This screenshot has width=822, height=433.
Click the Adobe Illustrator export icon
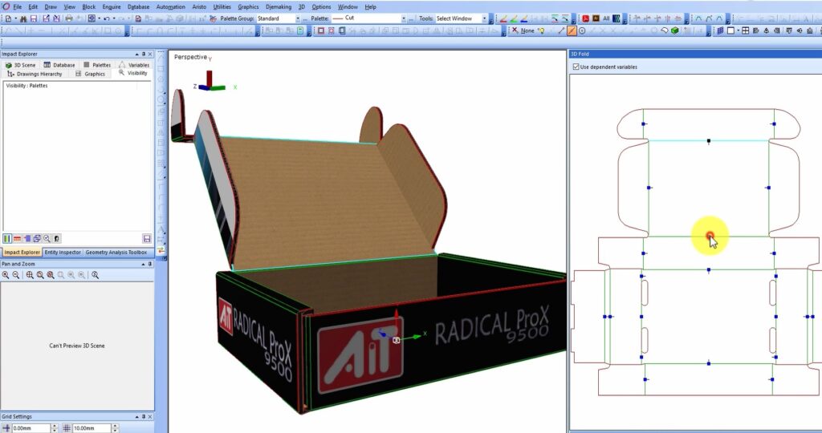tap(596, 19)
